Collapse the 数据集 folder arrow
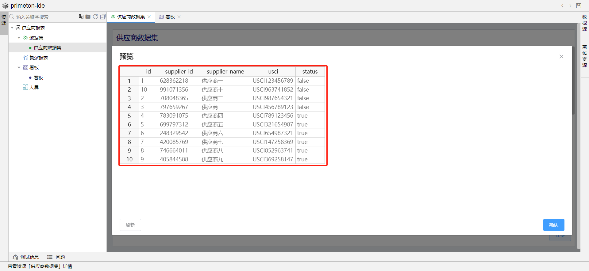 19,38
